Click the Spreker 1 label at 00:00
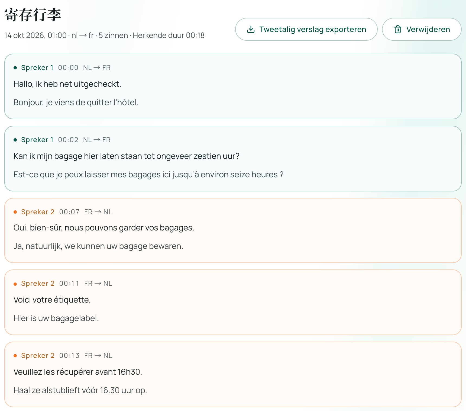The height and width of the screenshot is (411, 466). point(37,68)
